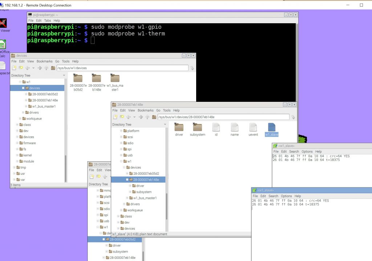
Task: Expand the drivers folder in the devices window tree
Action: click(23, 112)
